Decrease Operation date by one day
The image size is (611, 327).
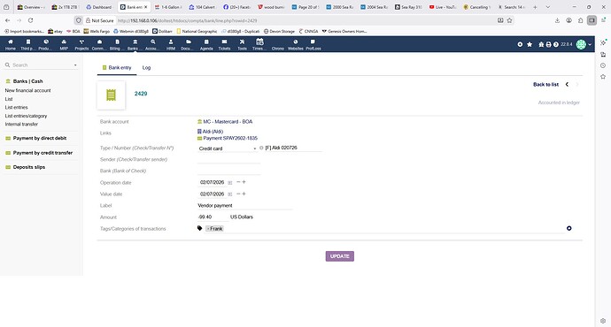[x=238, y=182]
